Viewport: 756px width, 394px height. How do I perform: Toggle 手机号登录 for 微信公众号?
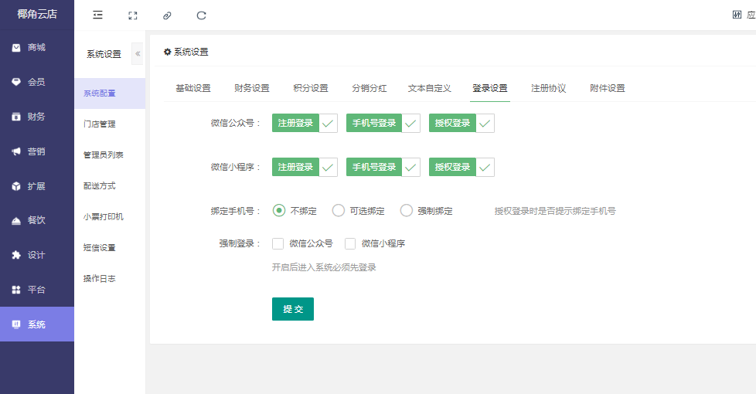[x=383, y=123]
